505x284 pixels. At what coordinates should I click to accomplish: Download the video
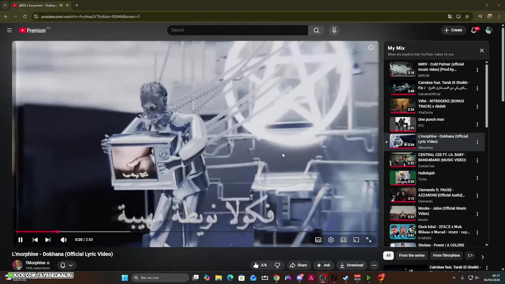[x=352, y=265]
